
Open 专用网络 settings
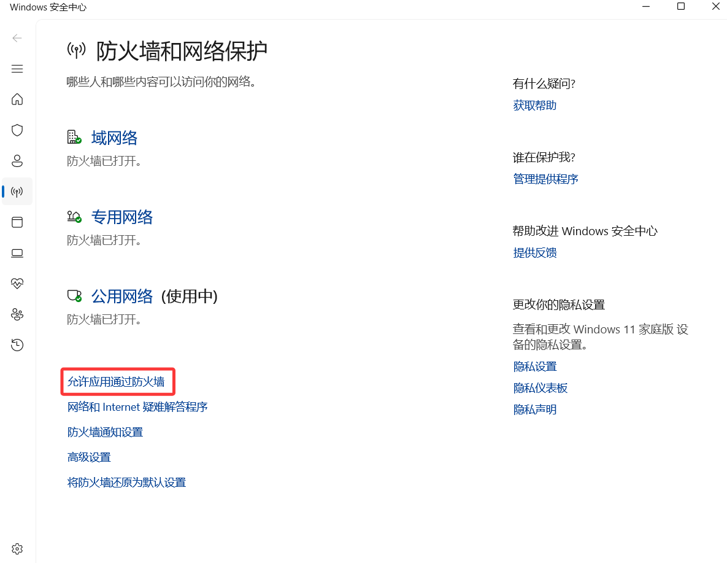[122, 217]
